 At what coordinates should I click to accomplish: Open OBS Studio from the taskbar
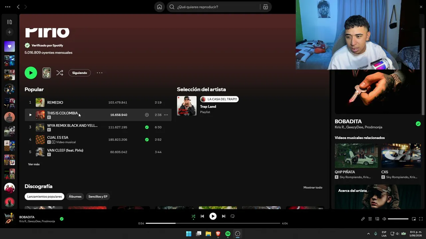pos(238,234)
